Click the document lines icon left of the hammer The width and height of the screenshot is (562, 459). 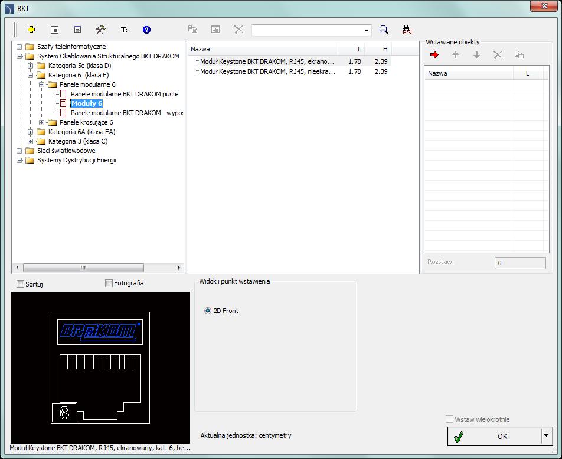[77, 30]
